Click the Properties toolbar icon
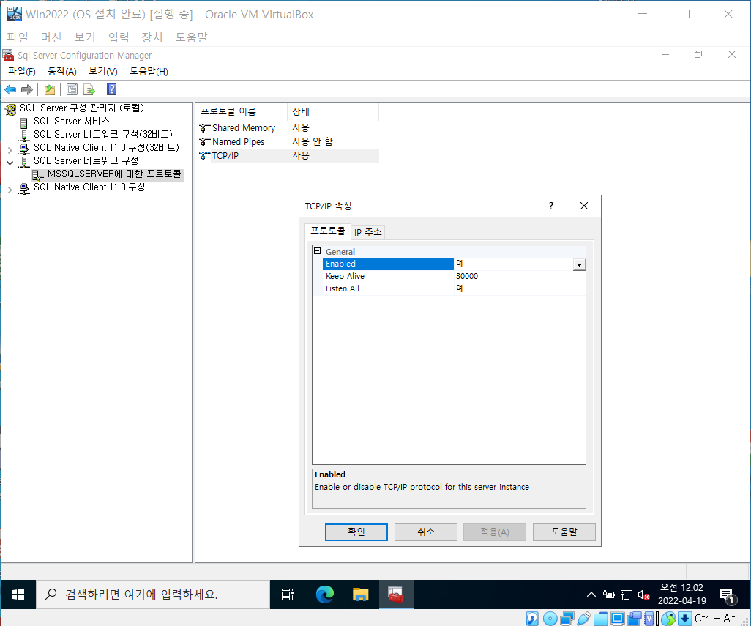This screenshot has width=751, height=626. point(72,89)
